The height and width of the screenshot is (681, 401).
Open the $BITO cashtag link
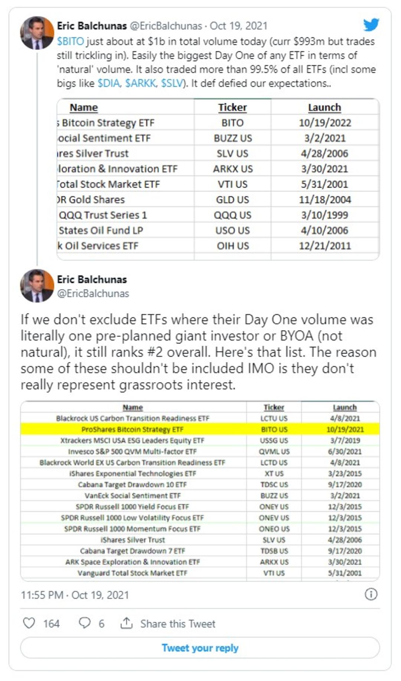pos(71,41)
